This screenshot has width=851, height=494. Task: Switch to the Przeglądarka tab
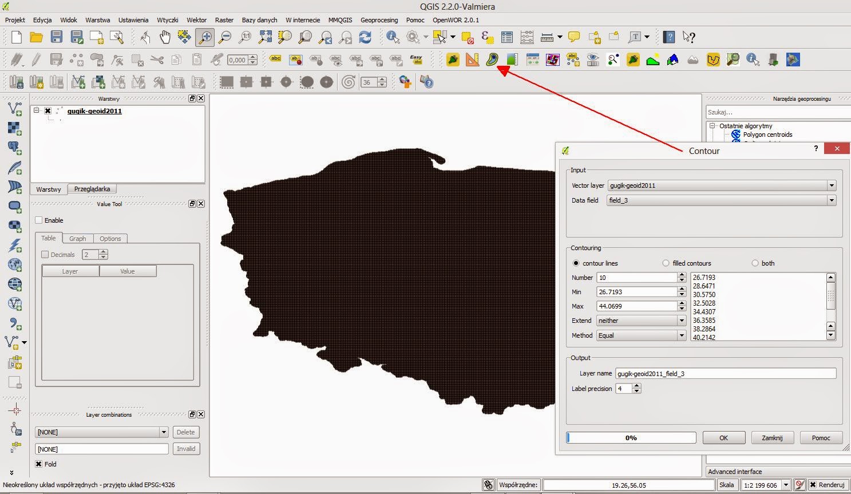click(92, 189)
